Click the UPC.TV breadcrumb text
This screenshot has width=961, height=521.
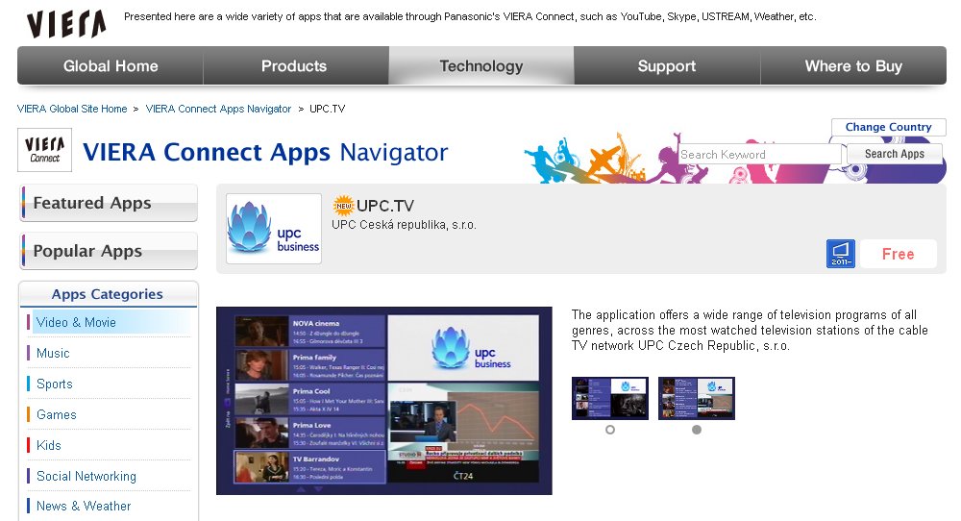(328, 109)
